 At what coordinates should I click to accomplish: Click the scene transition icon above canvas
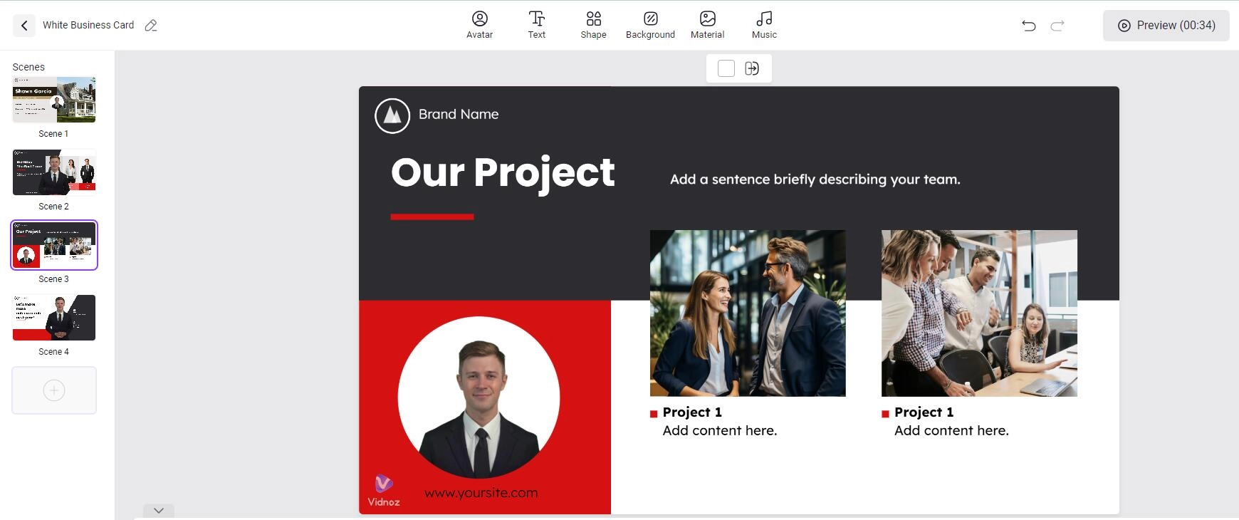coord(752,68)
